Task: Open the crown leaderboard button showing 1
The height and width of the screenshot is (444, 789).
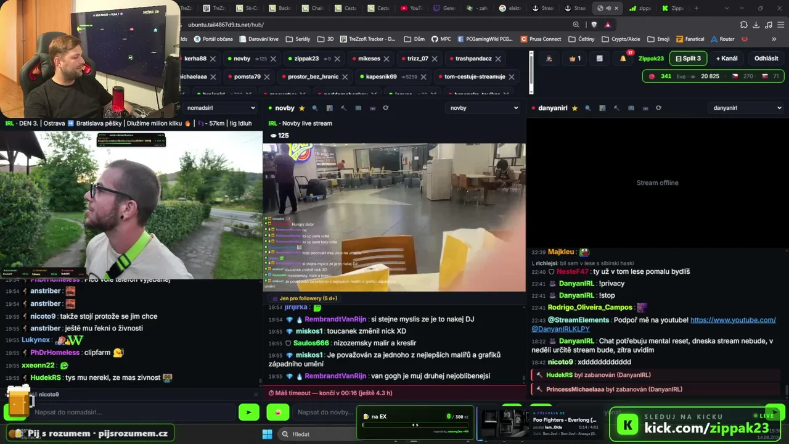Action: tap(574, 59)
